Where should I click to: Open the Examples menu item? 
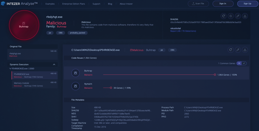click(x=50, y=4)
